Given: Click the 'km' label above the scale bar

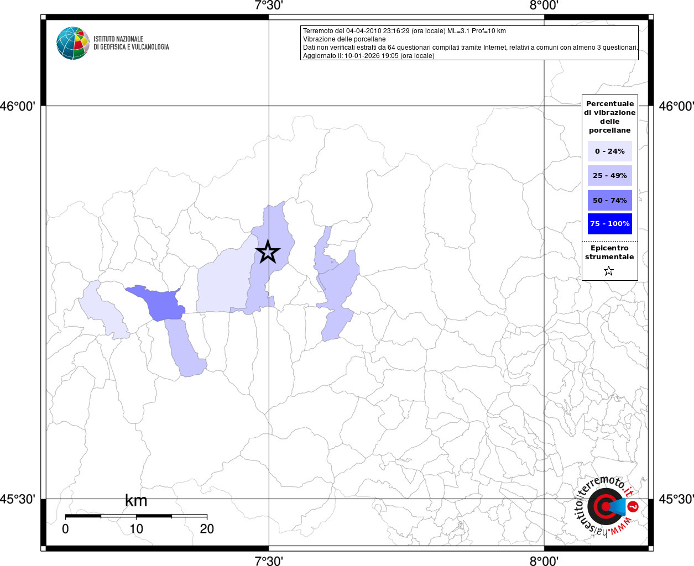Looking at the screenshot, I should 136,501.
